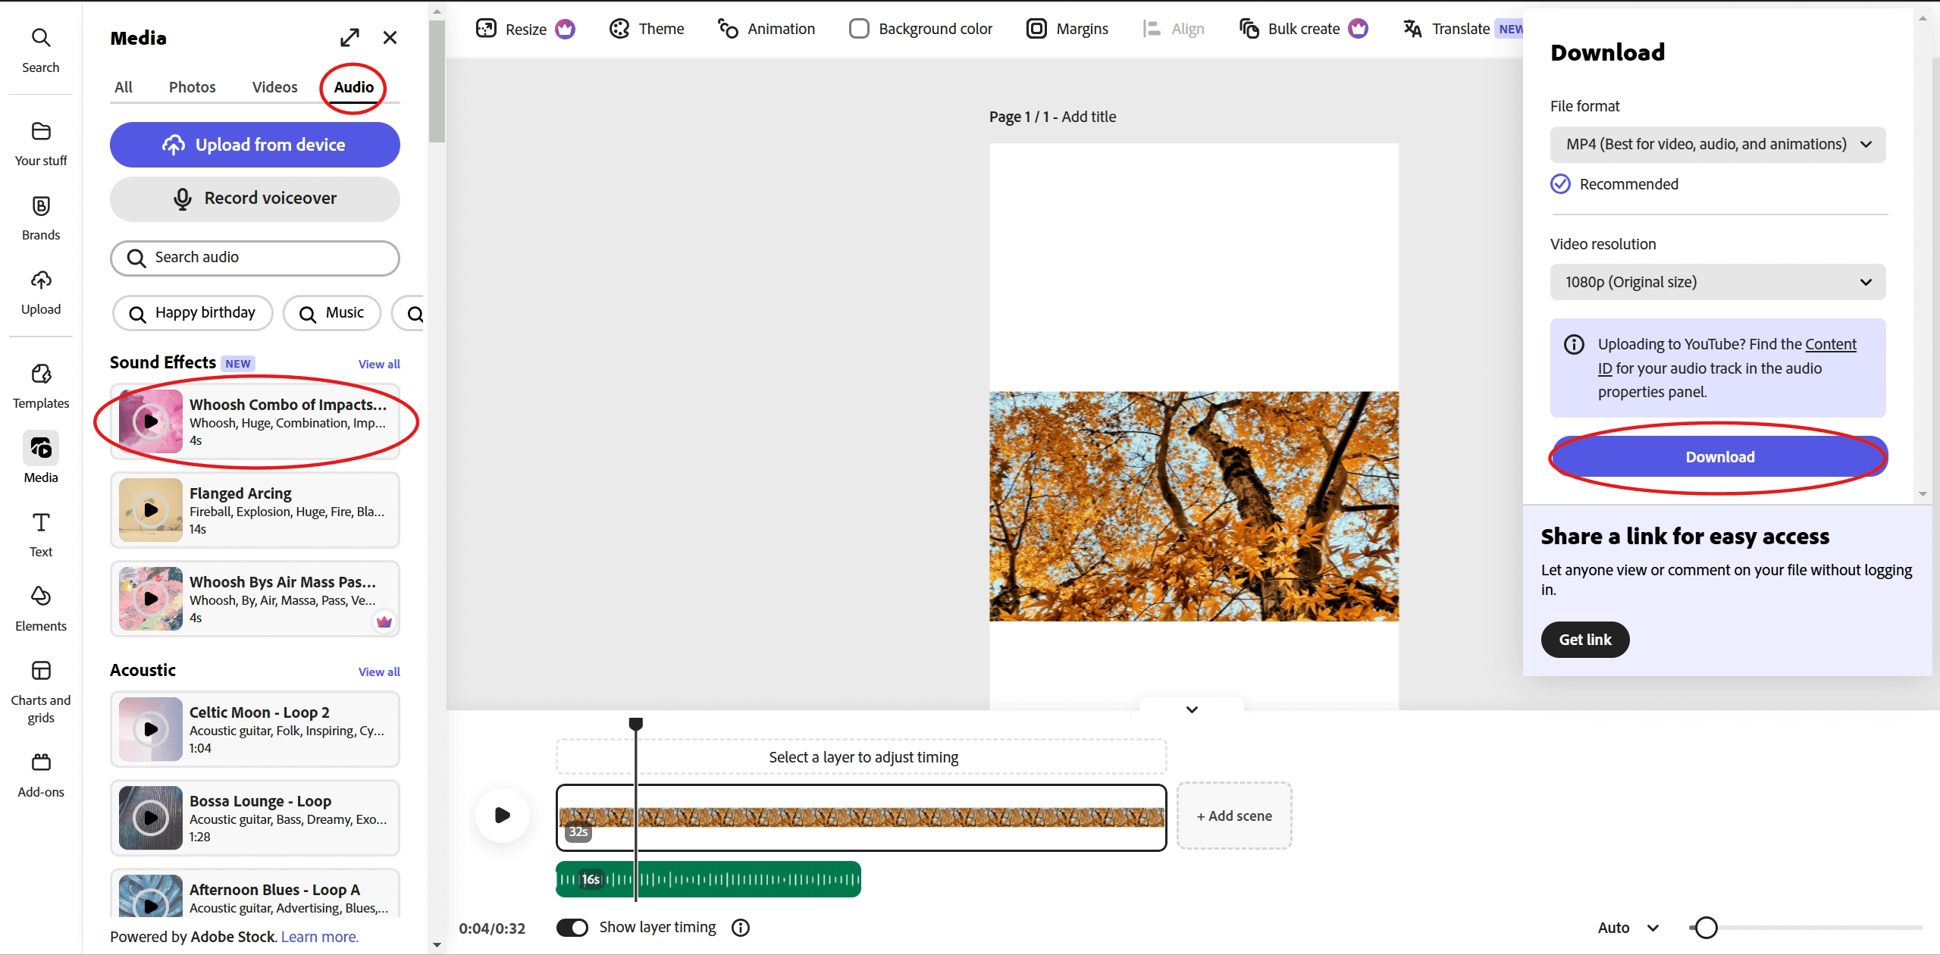This screenshot has height=955, width=1940.
Task: Open the Auto zoom level dropdown
Action: coord(1626,927)
